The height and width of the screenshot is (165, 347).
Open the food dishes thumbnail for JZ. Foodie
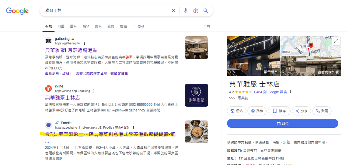point(196,132)
